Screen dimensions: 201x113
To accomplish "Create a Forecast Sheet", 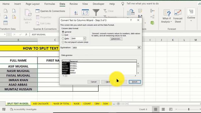I will (x=178, y=16).
